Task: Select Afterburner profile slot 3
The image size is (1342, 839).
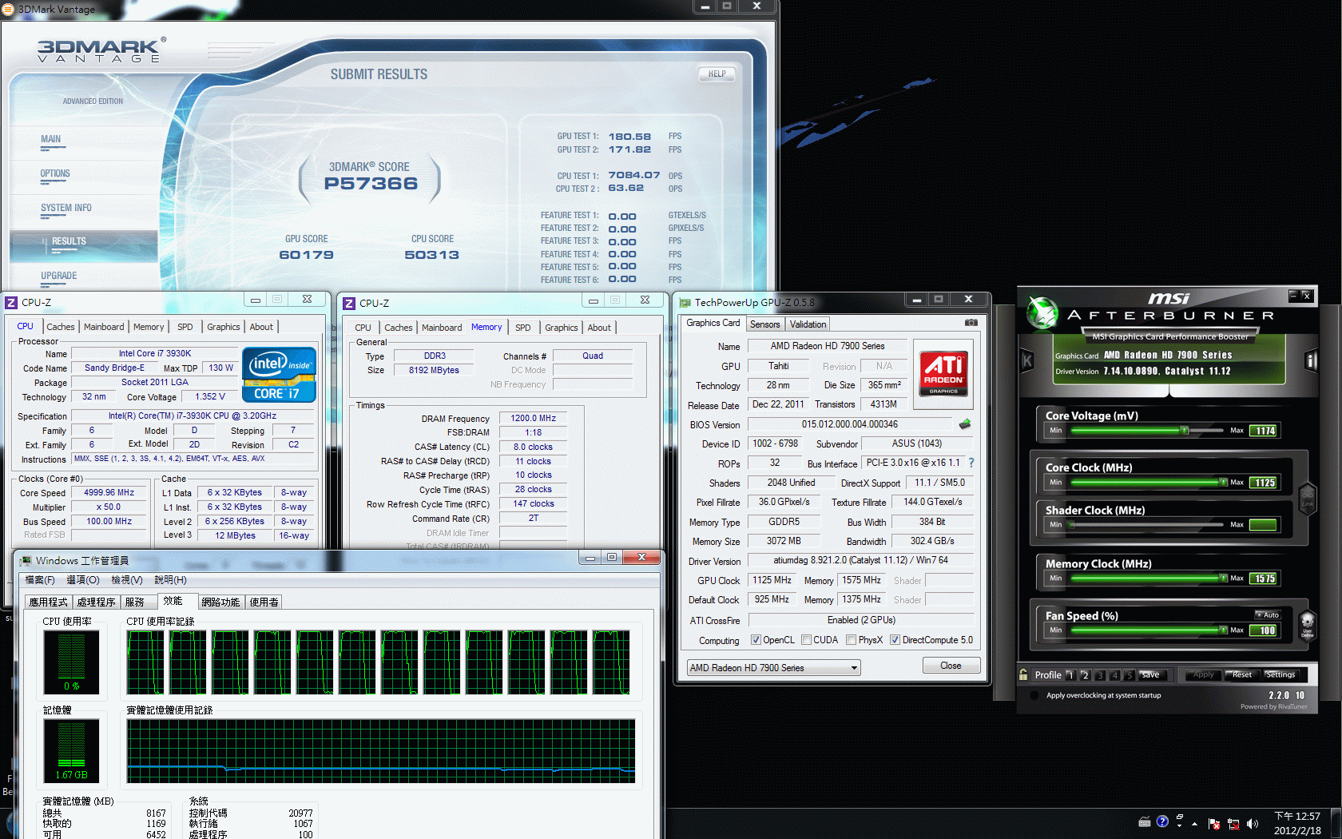Action: (x=1101, y=675)
